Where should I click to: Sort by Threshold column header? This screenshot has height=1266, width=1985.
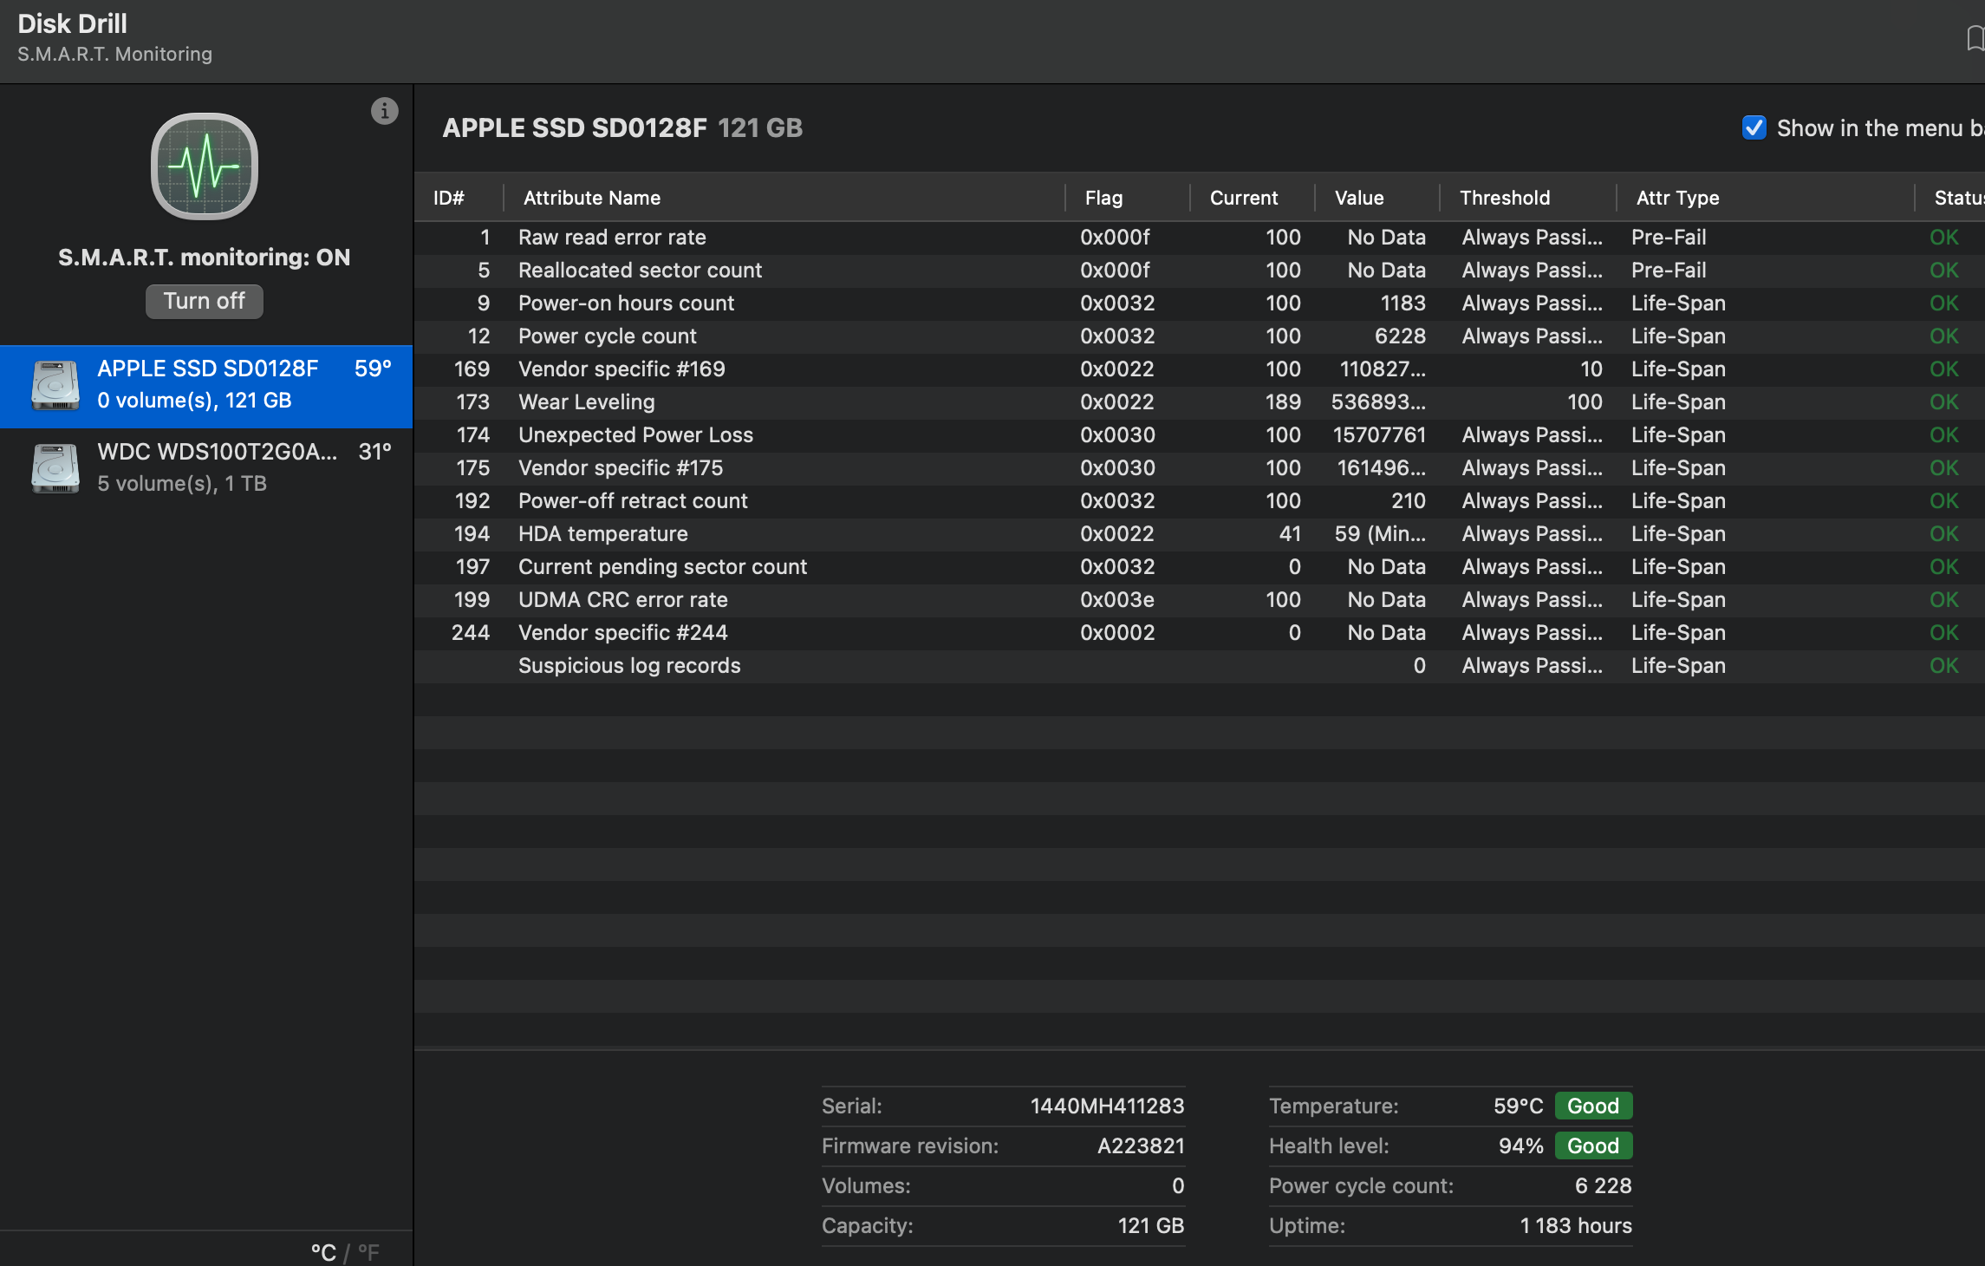(x=1505, y=198)
